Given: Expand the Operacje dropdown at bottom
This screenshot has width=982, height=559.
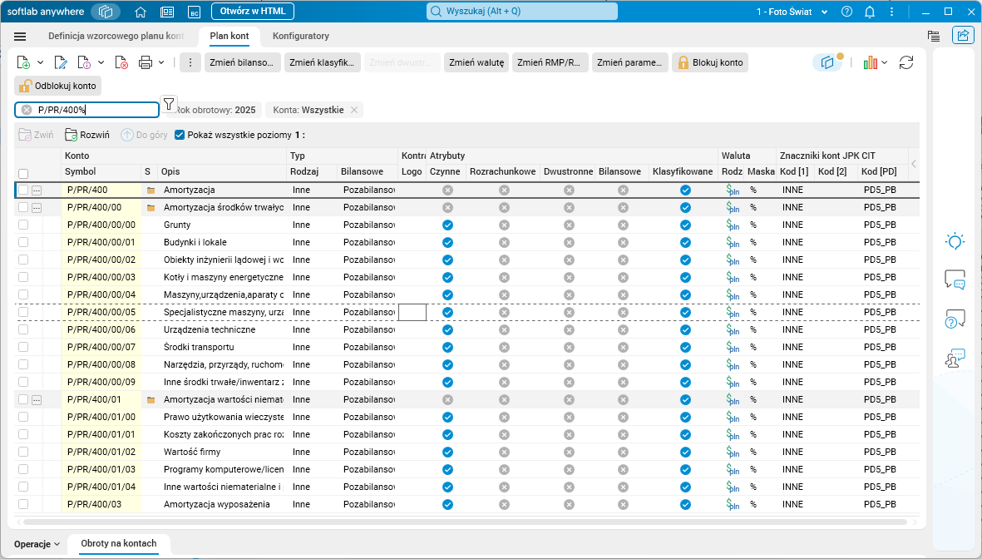Looking at the screenshot, I should pyautogui.click(x=37, y=544).
